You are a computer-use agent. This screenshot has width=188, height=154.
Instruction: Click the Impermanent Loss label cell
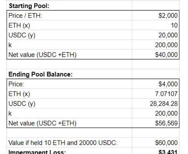69,151
